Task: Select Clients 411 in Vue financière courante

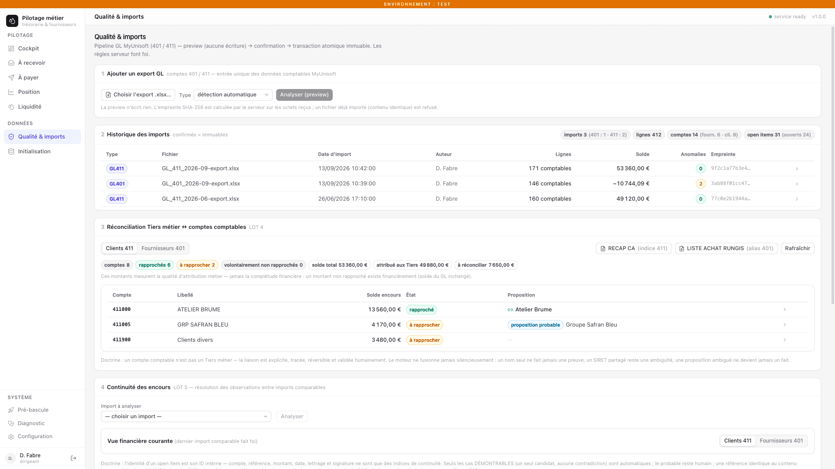Action: (738, 441)
